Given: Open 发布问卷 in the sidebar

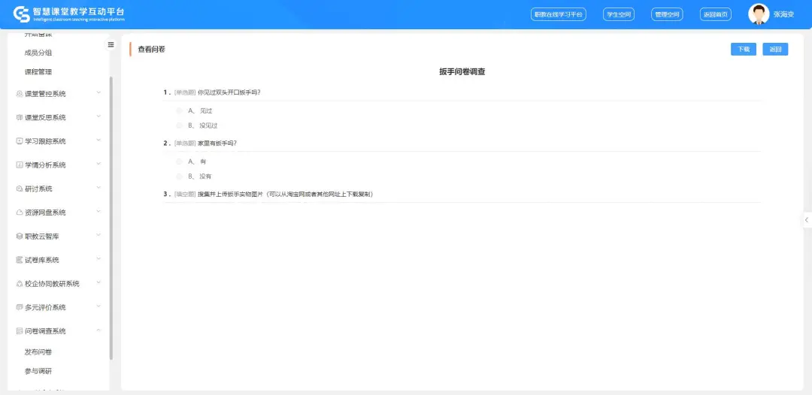Looking at the screenshot, I should (x=38, y=352).
